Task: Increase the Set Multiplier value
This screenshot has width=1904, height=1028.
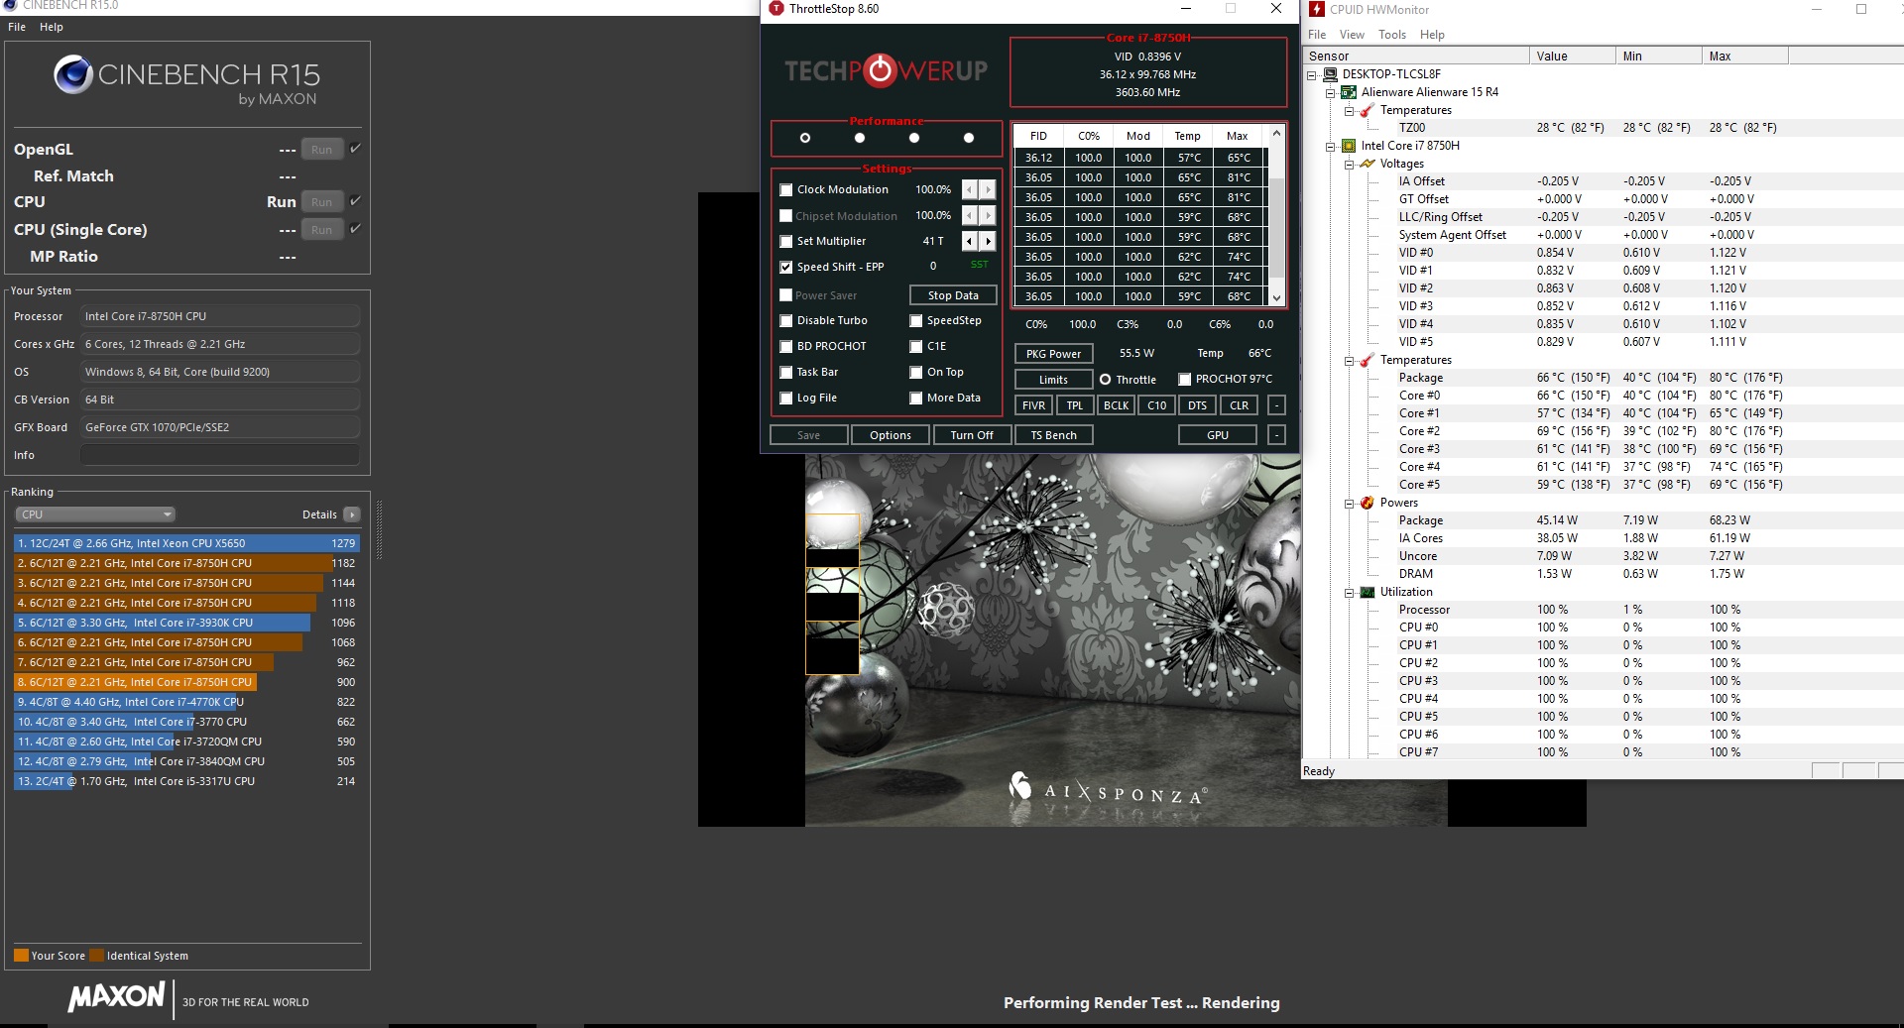Action: point(988,241)
